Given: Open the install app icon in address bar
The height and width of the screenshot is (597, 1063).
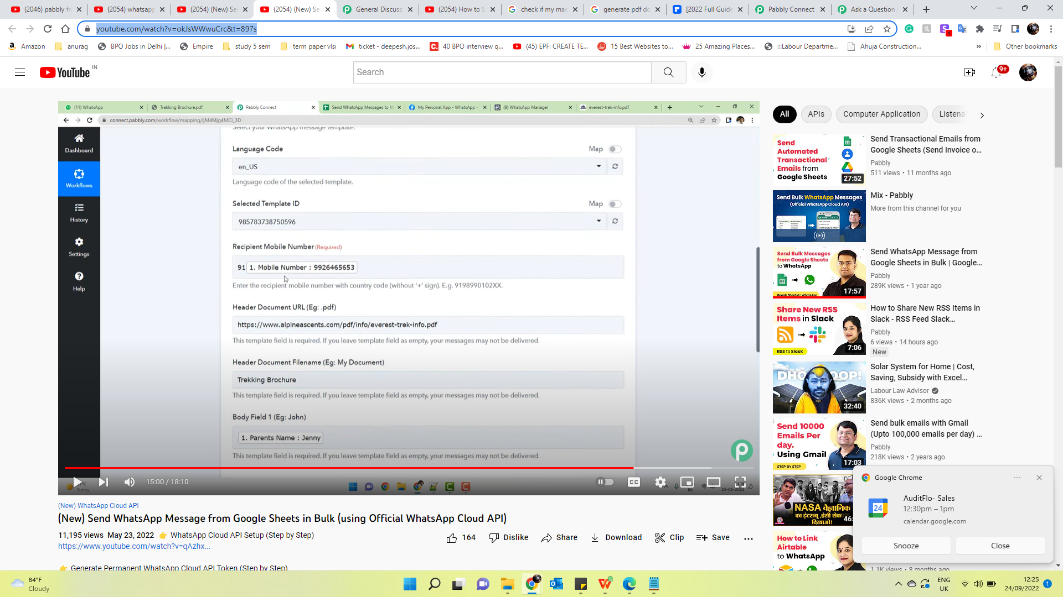Looking at the screenshot, I should [x=852, y=29].
